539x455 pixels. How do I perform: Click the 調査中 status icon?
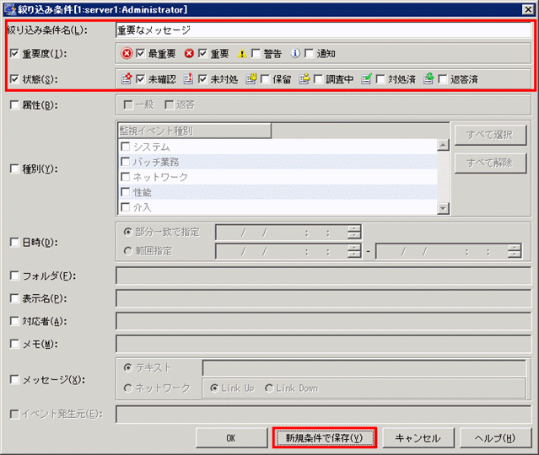(305, 78)
